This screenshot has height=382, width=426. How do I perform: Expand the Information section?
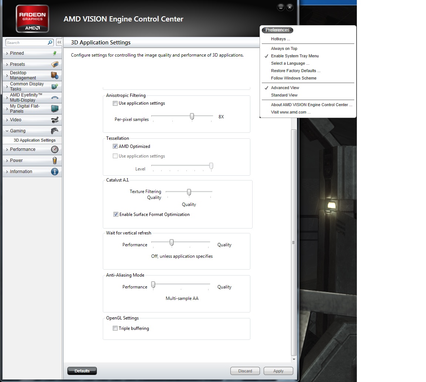(x=7, y=172)
